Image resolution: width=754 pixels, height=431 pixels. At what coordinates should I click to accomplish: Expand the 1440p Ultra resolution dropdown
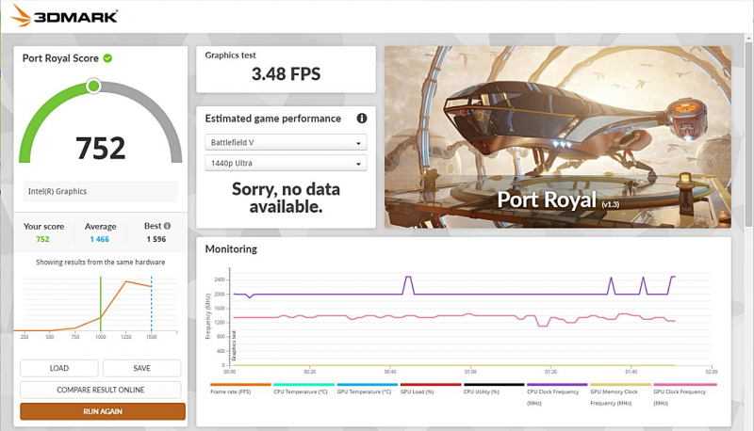[x=286, y=164]
